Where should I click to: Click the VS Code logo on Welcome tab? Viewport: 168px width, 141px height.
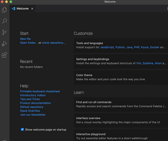pyautogui.click(x=13, y=9)
